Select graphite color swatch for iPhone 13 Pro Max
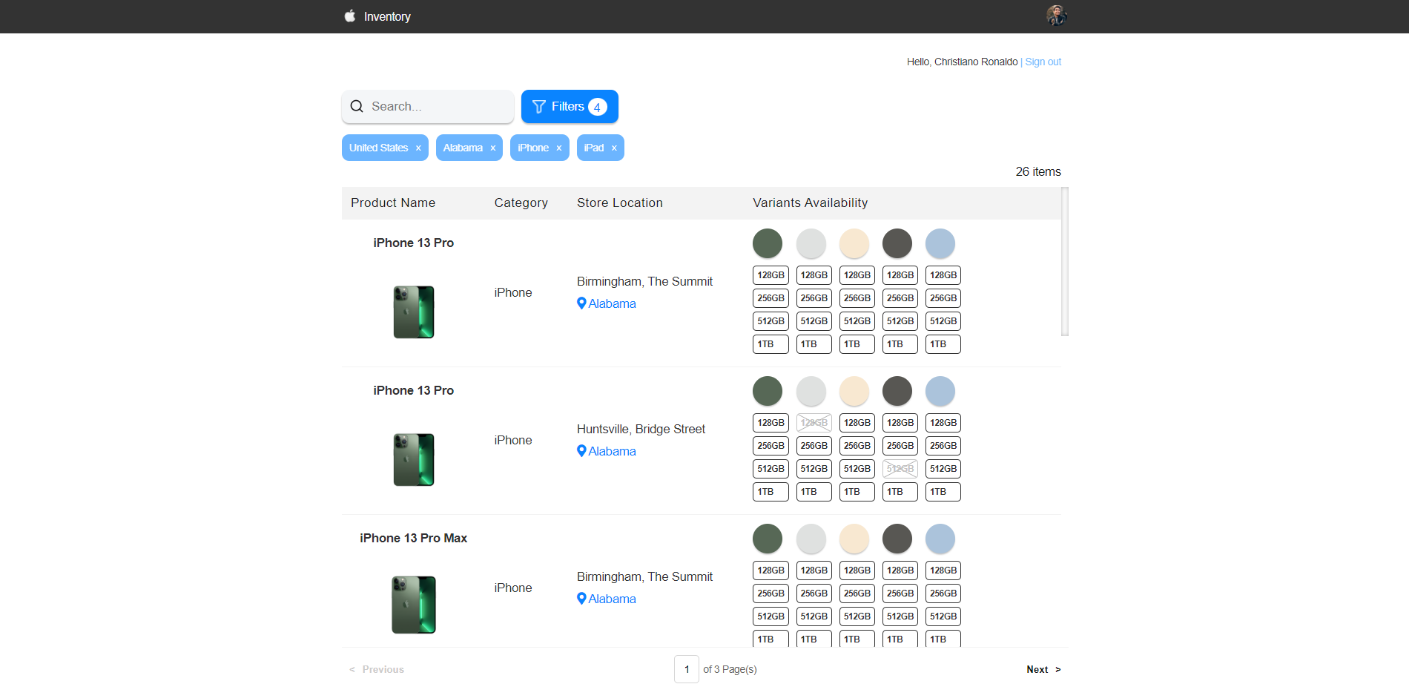Screen dimensions: 1409x684 tap(897, 539)
